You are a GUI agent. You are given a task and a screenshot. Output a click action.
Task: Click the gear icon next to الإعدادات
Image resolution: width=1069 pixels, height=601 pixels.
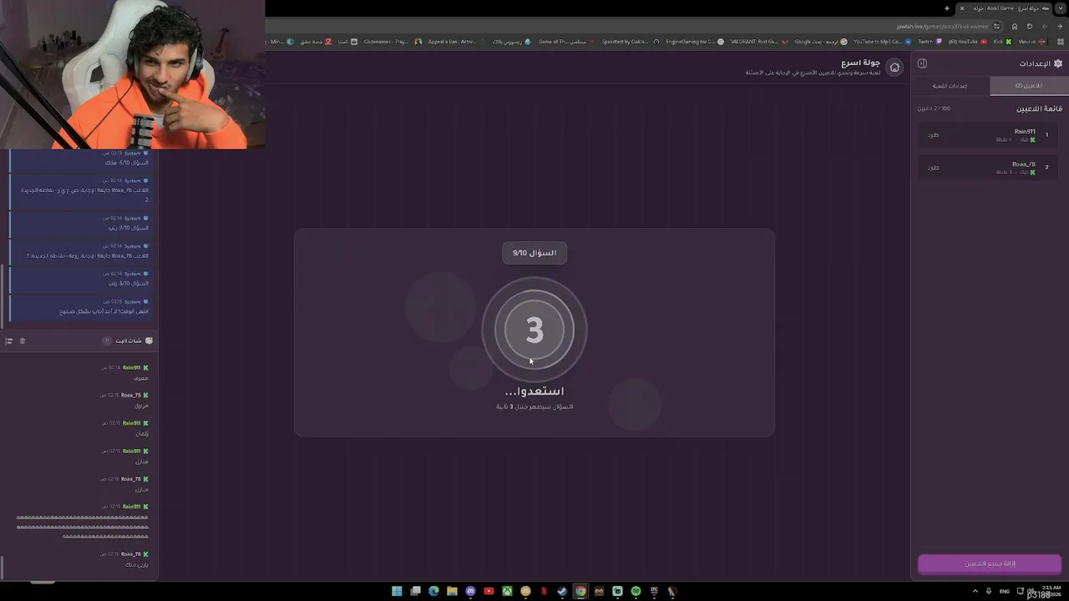pos(1058,63)
